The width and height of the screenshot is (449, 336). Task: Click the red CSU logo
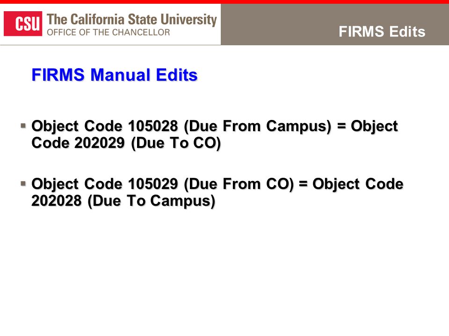[x=23, y=24]
